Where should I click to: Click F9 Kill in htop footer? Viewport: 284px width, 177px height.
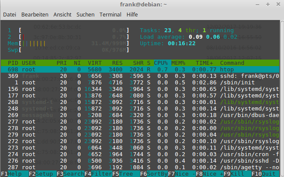pos(237,174)
